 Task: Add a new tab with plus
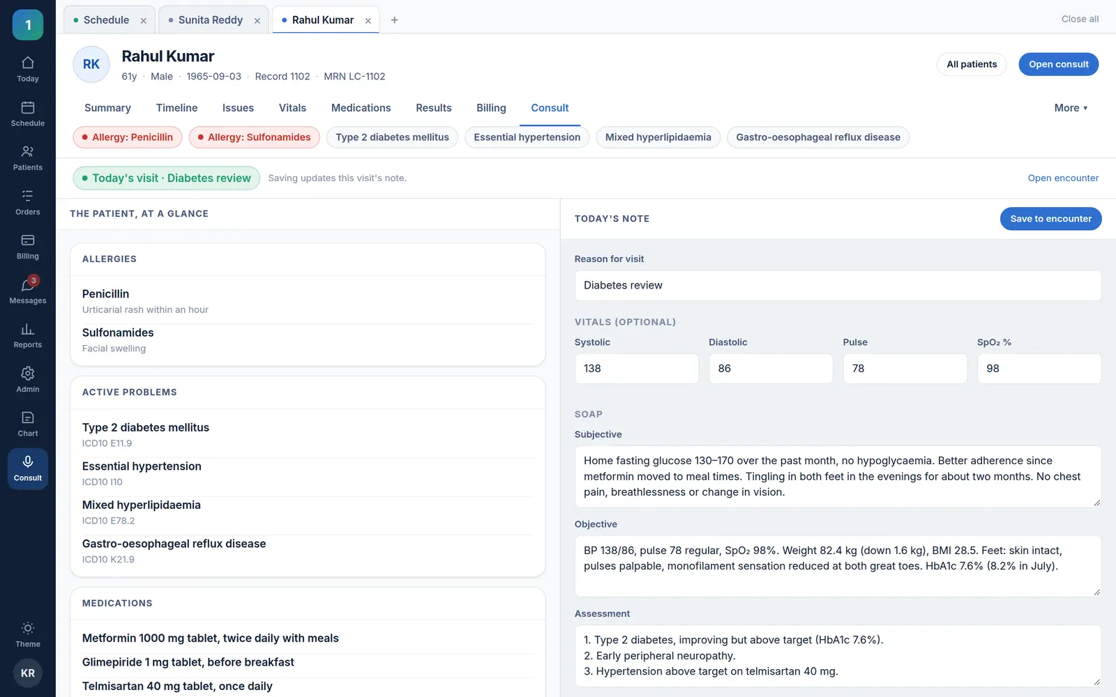tap(395, 20)
